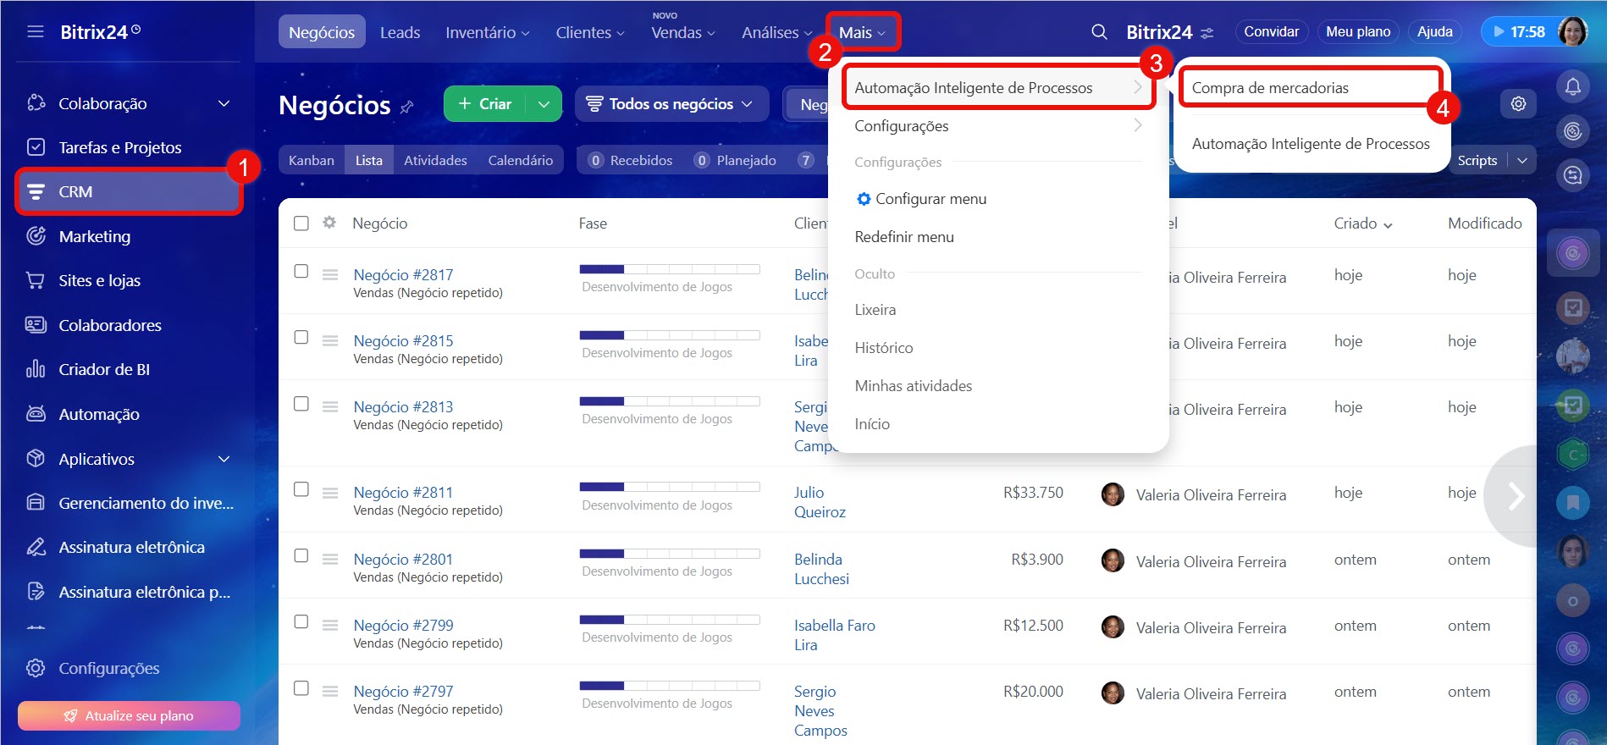Click the hamburger menu icon beside Bitrix24 logo
Screen dimensions: 1607x745
[x=35, y=32]
